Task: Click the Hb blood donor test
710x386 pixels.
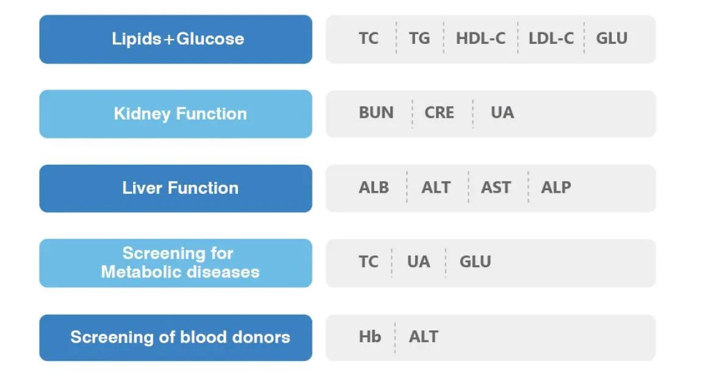Action: click(370, 337)
